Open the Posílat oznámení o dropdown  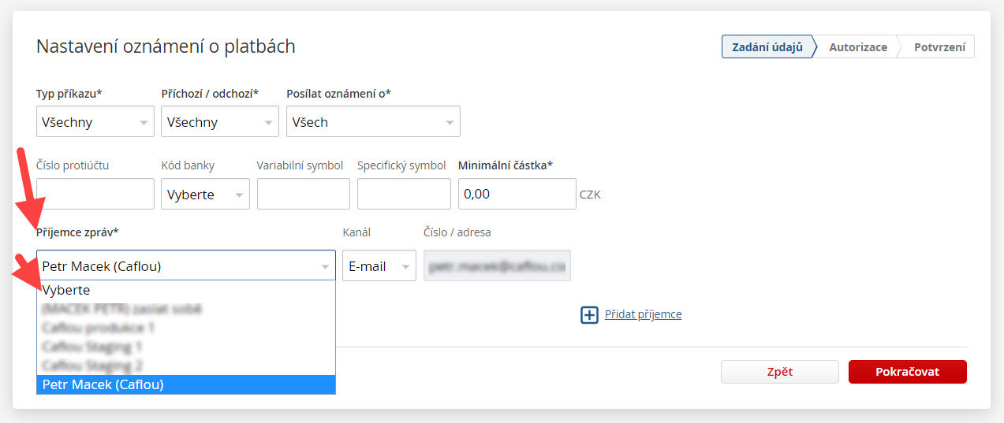coord(372,122)
